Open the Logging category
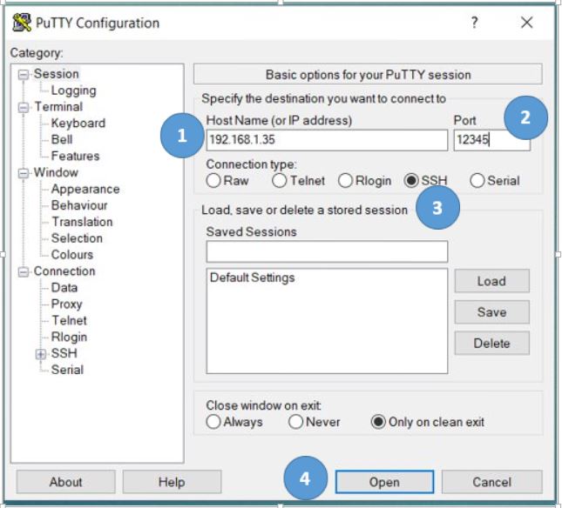The width and height of the screenshot is (562, 508). pos(73,90)
